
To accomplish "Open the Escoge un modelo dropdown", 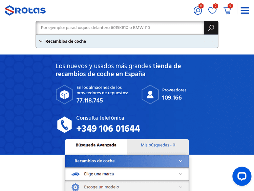I will [127, 187].
